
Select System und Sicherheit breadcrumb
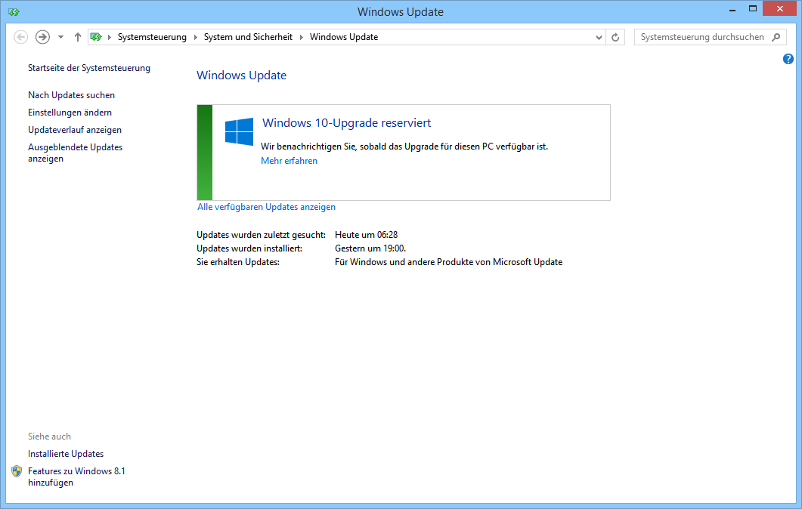(248, 37)
